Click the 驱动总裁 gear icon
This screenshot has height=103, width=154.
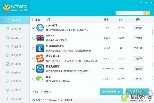(x=40, y=48)
